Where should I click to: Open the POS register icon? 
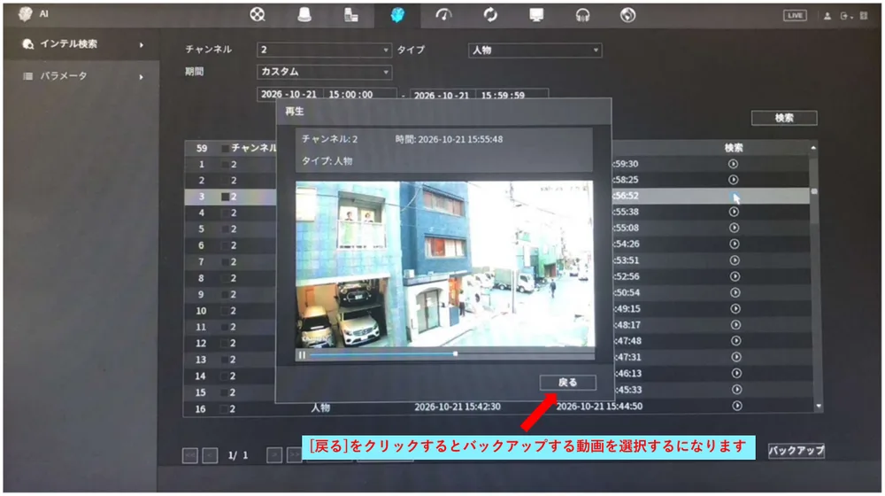click(x=351, y=15)
